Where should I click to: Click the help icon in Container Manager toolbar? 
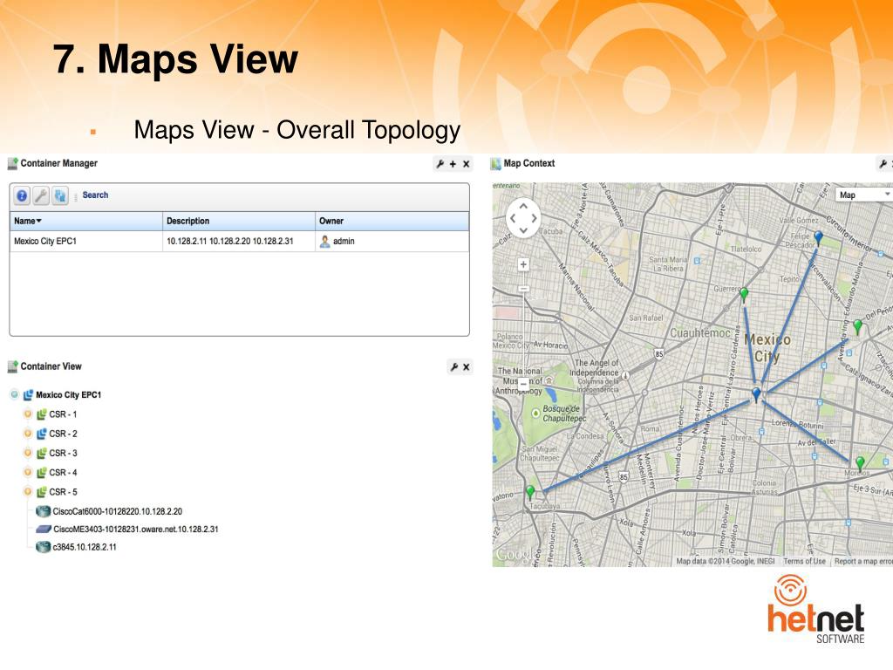point(22,196)
